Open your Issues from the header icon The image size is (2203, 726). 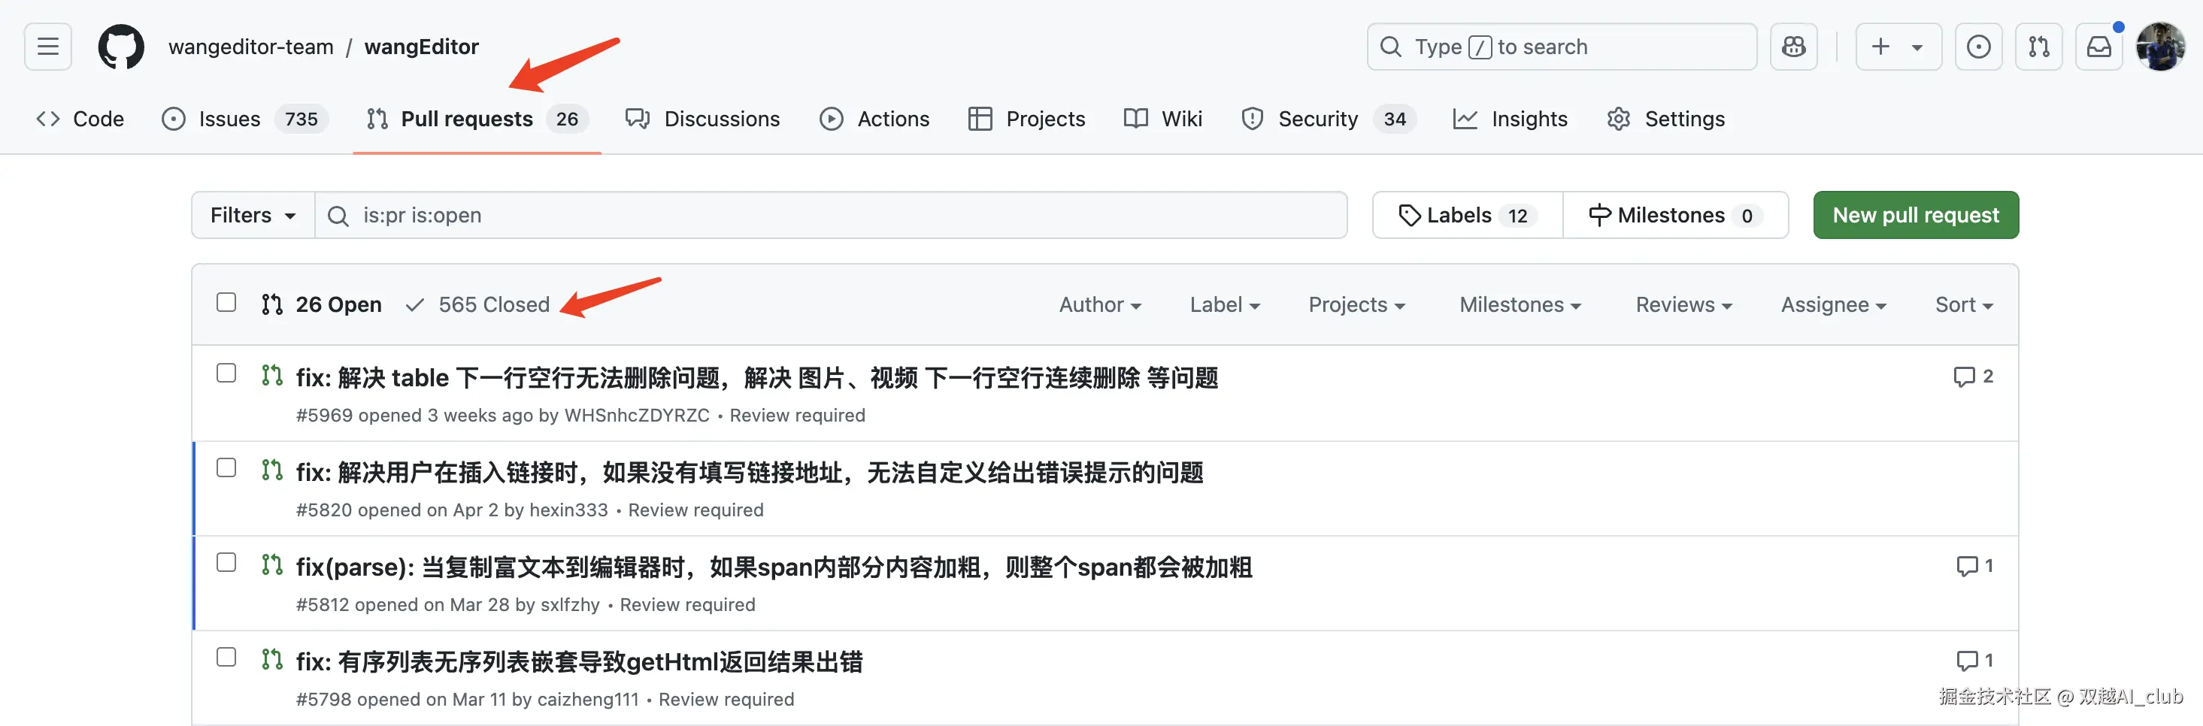[1978, 46]
